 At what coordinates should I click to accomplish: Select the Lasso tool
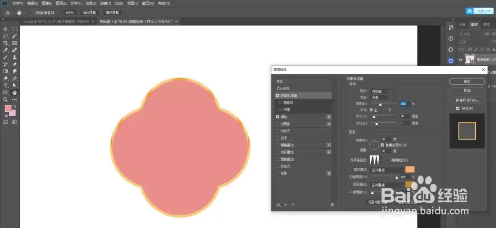[6, 36]
